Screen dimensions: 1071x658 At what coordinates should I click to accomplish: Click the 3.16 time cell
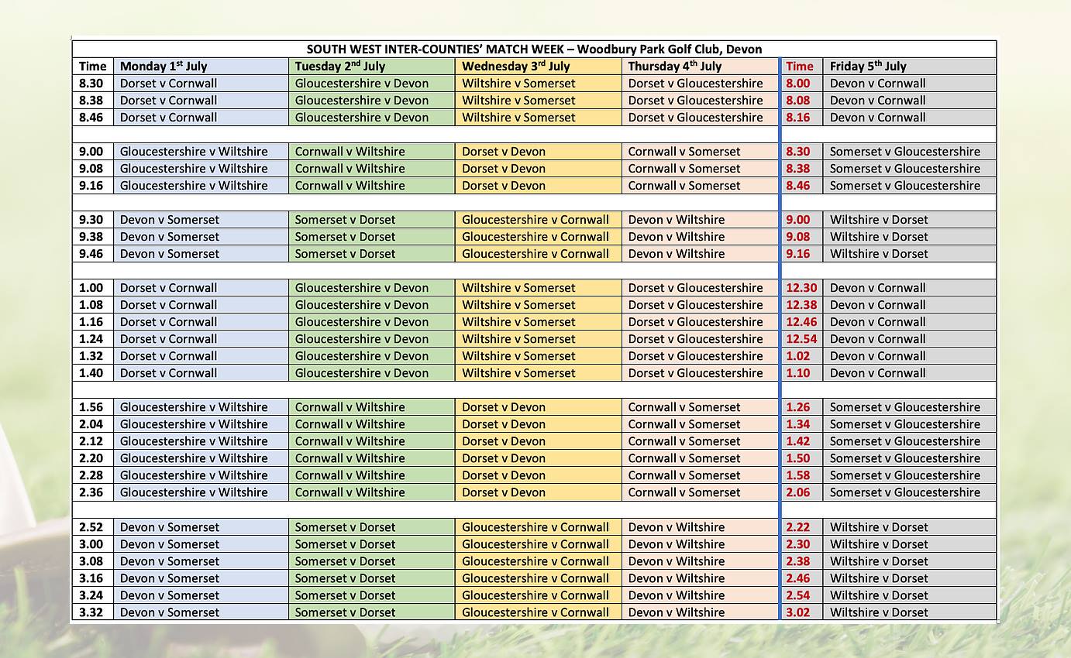pyautogui.click(x=93, y=577)
